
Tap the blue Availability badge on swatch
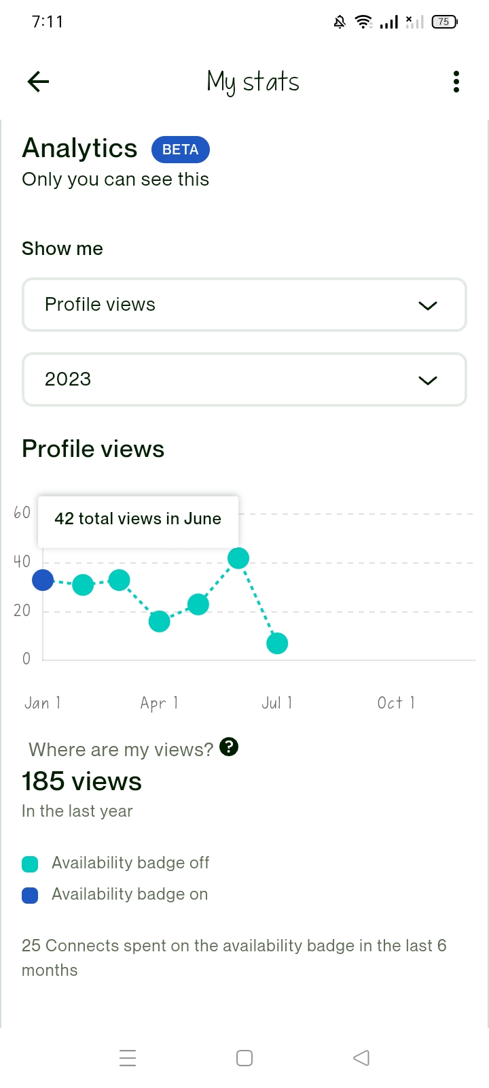coord(30,896)
